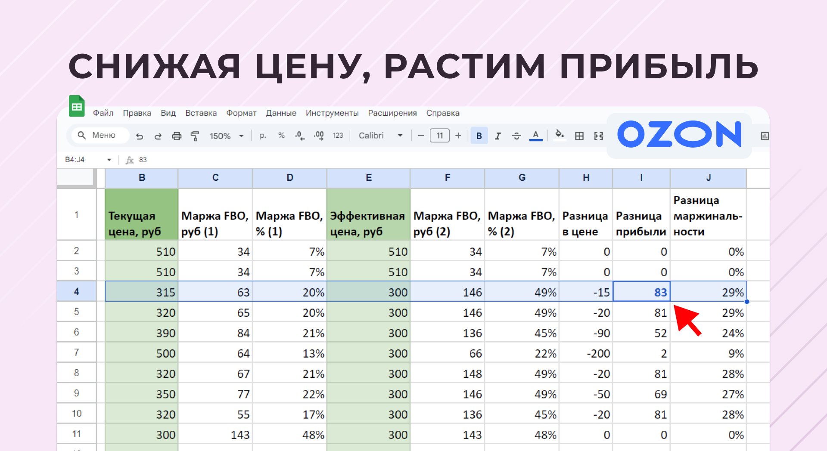This screenshot has height=451, width=827.
Task: Decrease font size with minus button
Action: point(421,136)
